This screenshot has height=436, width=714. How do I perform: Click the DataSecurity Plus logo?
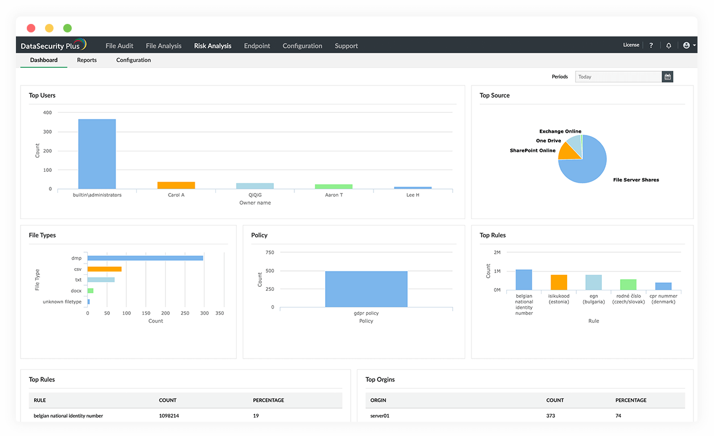(x=54, y=45)
